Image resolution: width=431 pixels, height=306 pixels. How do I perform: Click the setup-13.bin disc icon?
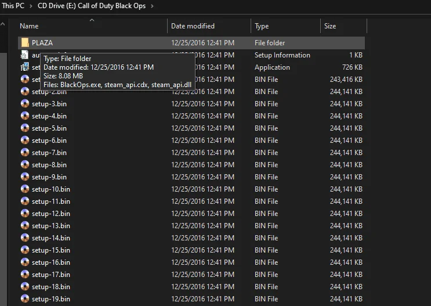[x=25, y=225]
